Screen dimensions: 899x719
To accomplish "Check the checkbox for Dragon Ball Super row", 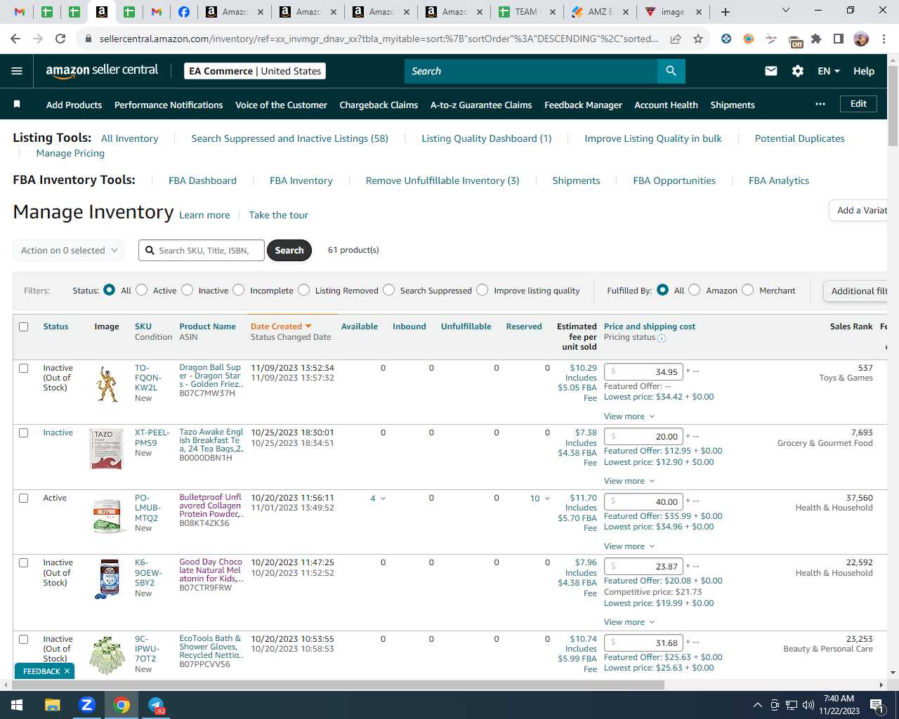I will point(23,368).
